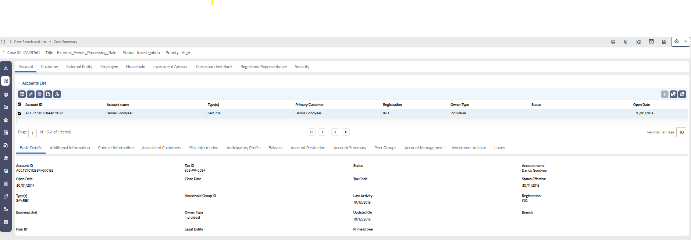691x240 pixels.
Task: Go to the last page of accounts
Action: coord(346,132)
